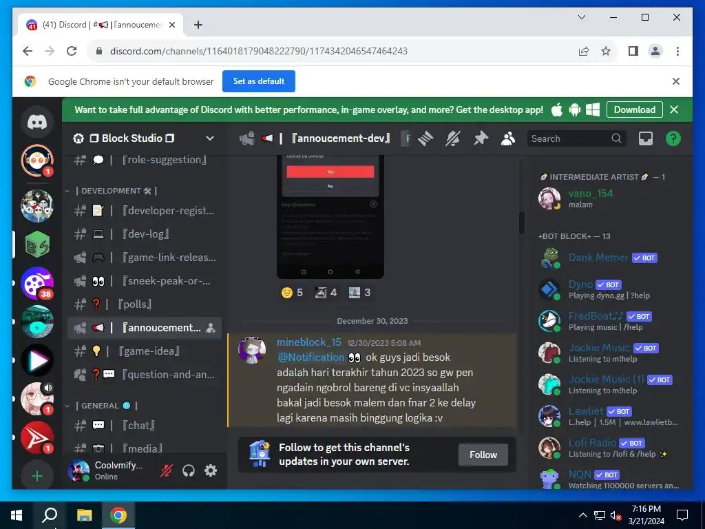Click Set as default button
This screenshot has height=529, width=705.
[259, 81]
